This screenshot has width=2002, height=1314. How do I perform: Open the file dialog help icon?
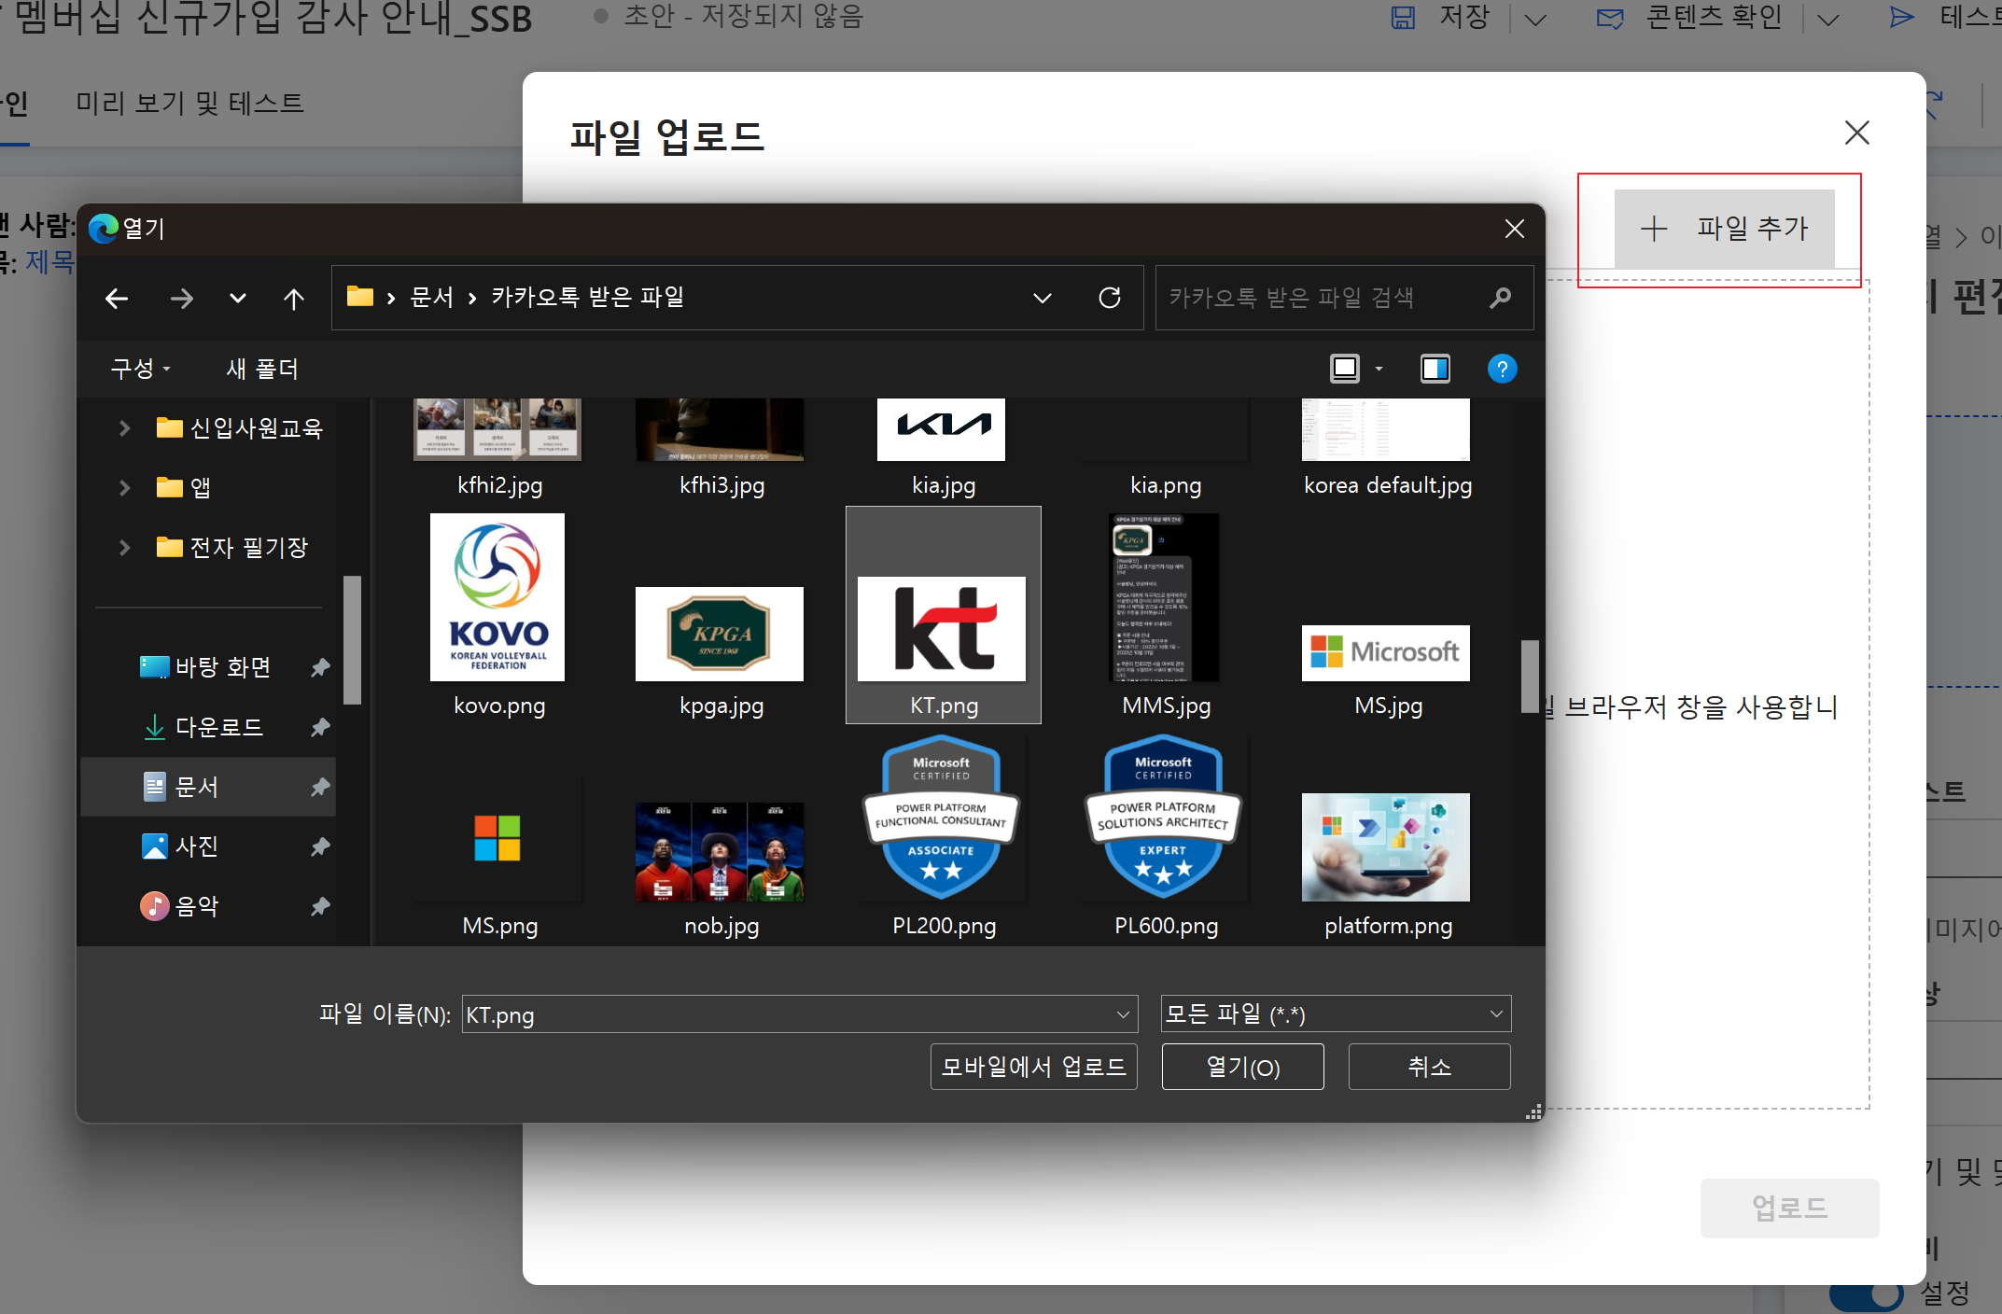click(1502, 369)
